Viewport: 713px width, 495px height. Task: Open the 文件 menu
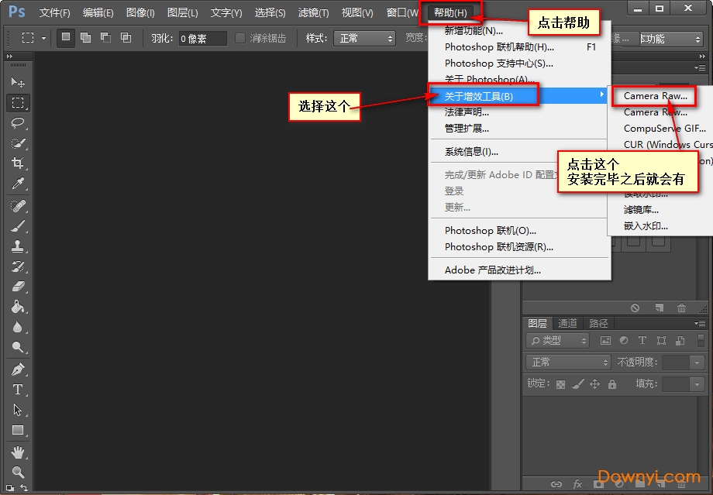click(53, 12)
